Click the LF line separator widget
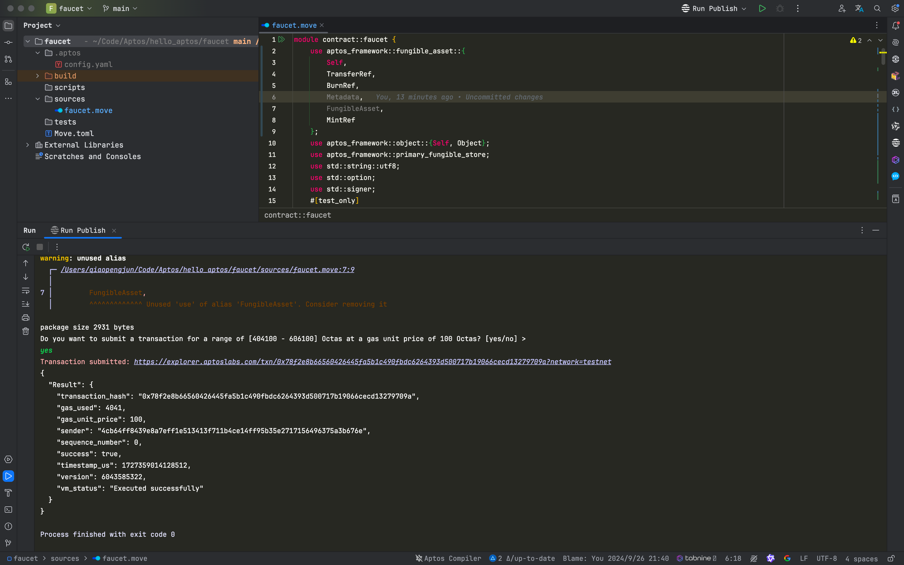This screenshot has width=904, height=565. coord(804,558)
